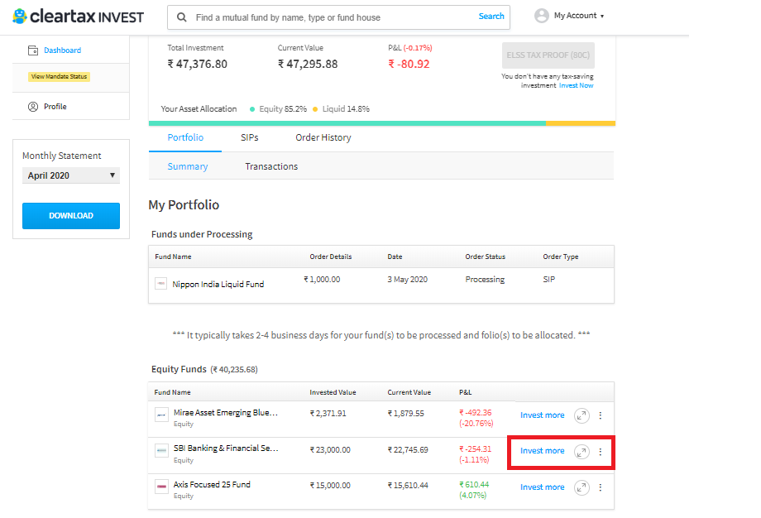Screen dimensions: 761x518
Task: Open Profile in the sidebar
Action: pos(55,106)
